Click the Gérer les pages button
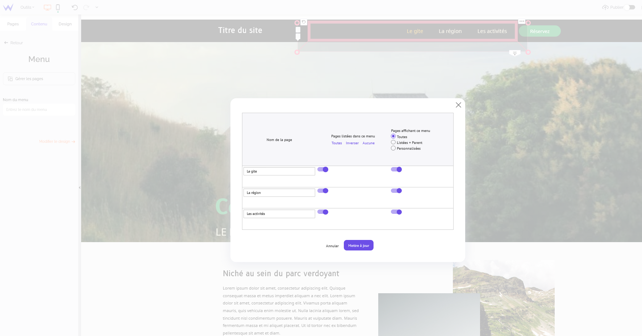The width and height of the screenshot is (642, 336). point(39,79)
